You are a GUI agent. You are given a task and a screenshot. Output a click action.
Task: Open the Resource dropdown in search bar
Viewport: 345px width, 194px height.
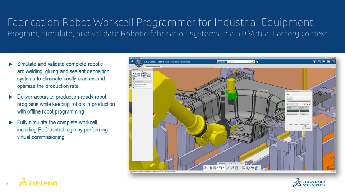pos(222,62)
